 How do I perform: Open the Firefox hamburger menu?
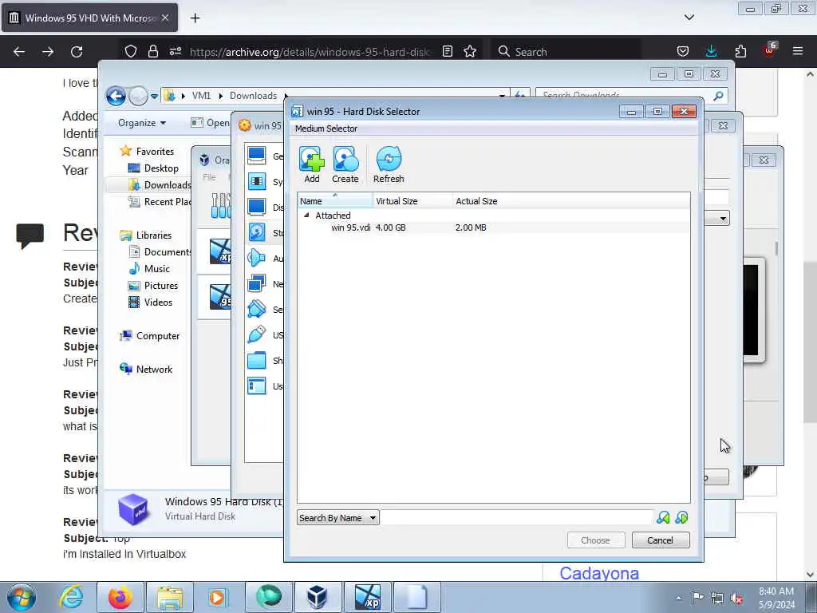click(798, 51)
